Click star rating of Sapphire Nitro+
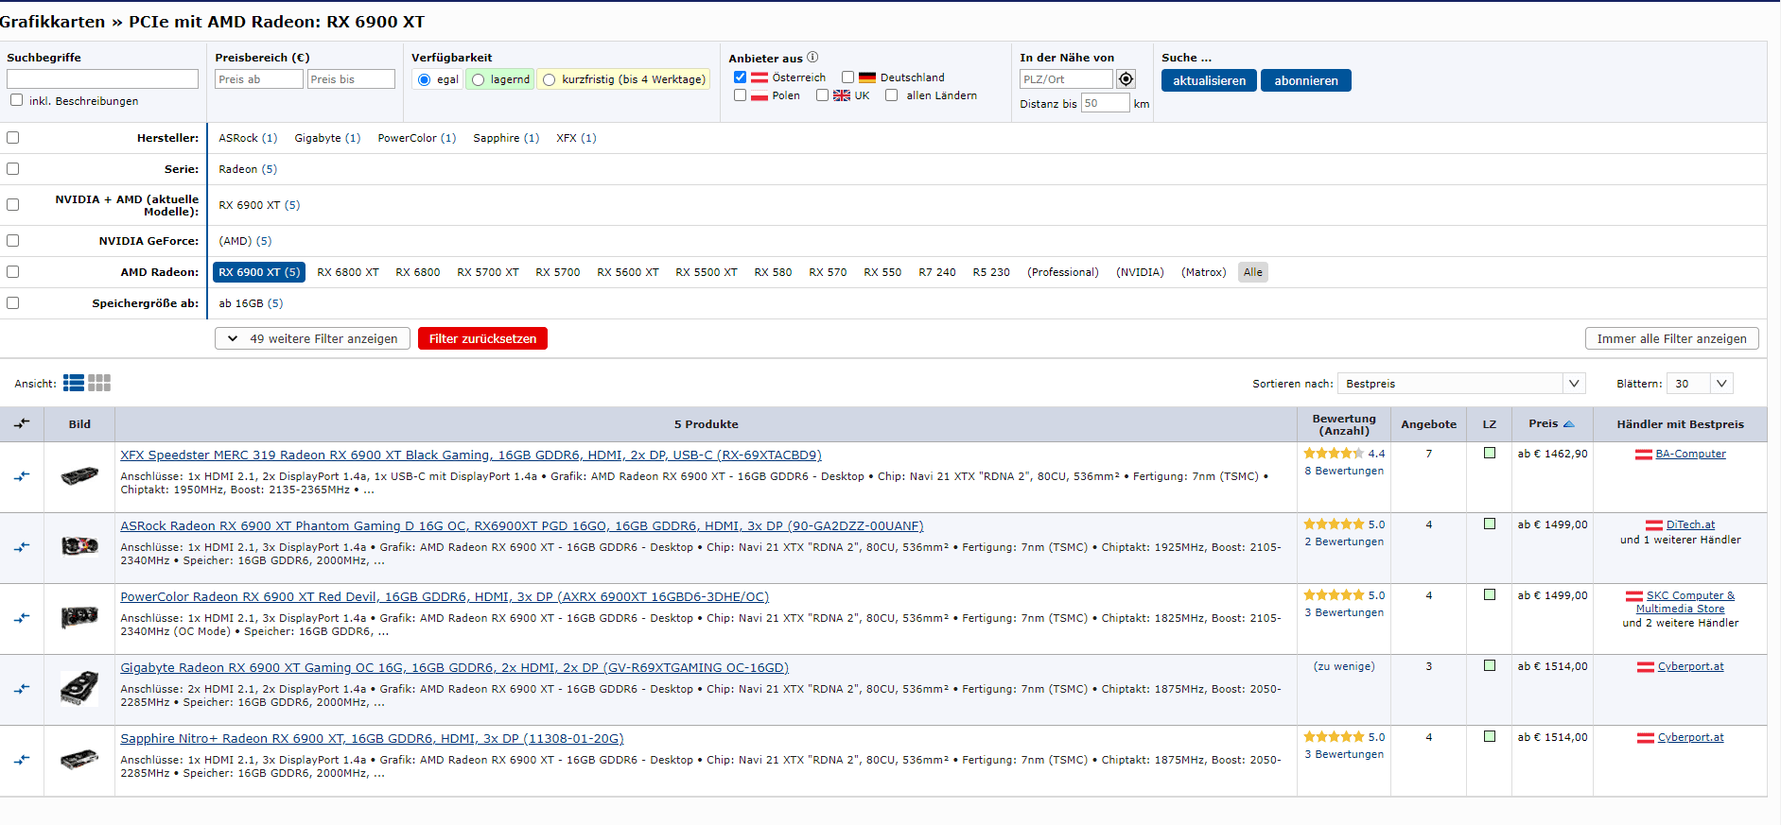This screenshot has height=825, width=1781. [x=1334, y=737]
